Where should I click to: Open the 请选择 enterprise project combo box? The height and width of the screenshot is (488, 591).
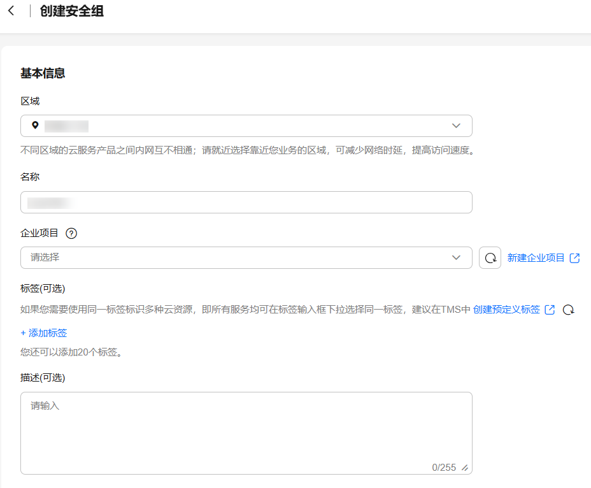(x=236, y=258)
